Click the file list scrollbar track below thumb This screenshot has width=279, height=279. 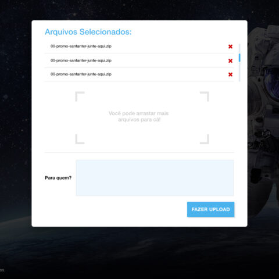pos(239,71)
